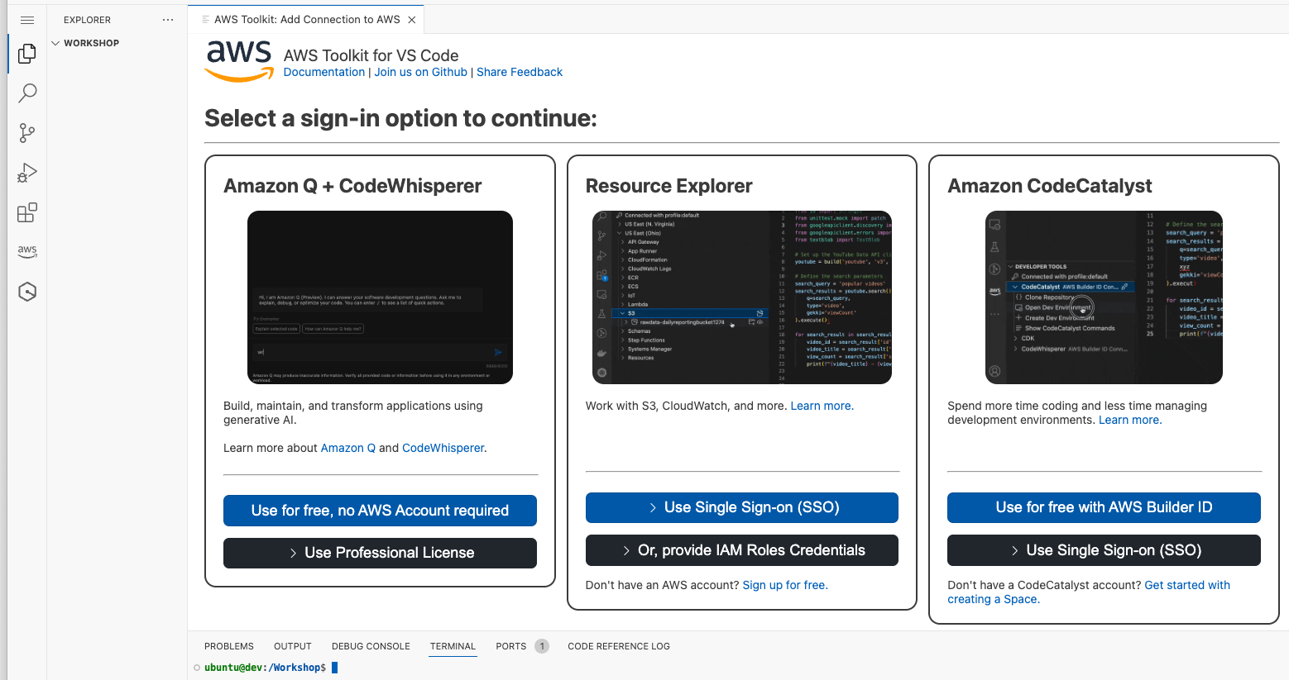1289x680 pixels.
Task: Close the Add Connection to AWS tab
Action: (x=412, y=20)
